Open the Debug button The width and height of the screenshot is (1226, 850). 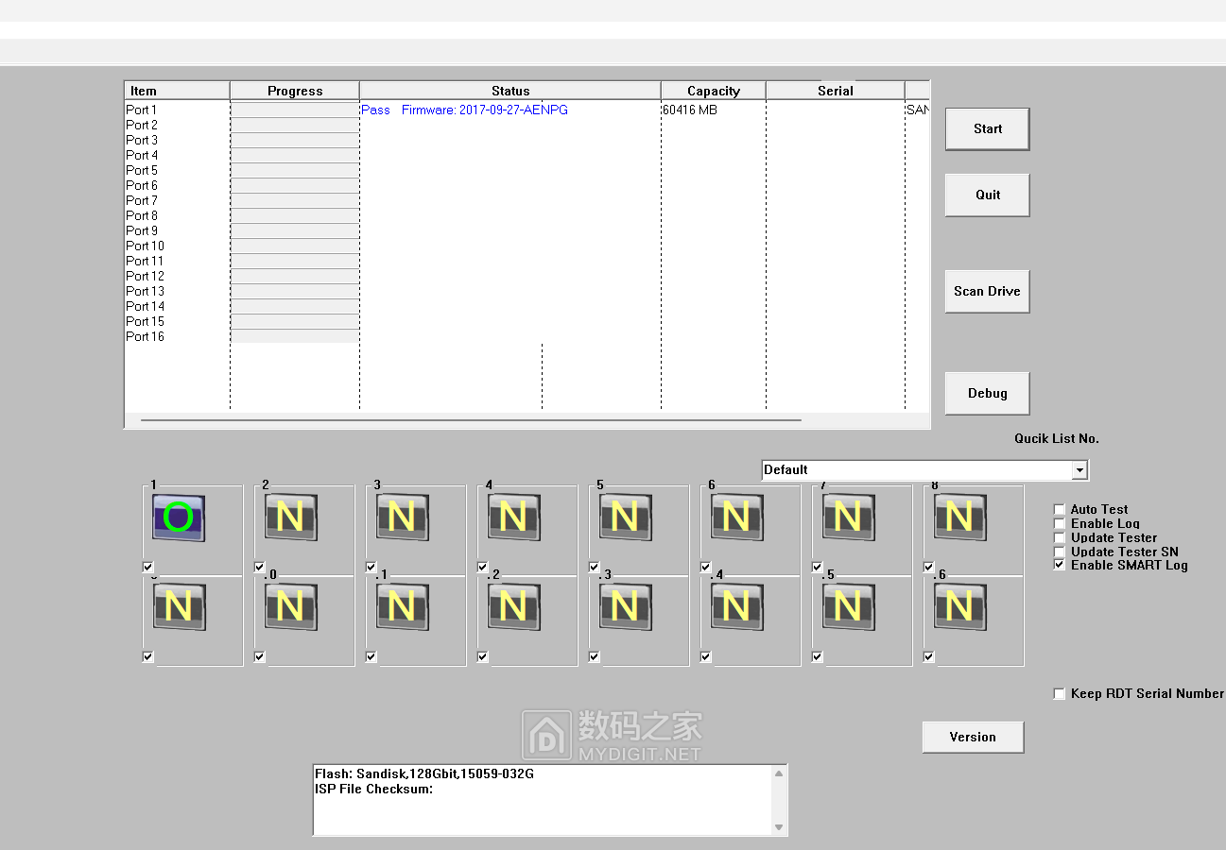988,394
